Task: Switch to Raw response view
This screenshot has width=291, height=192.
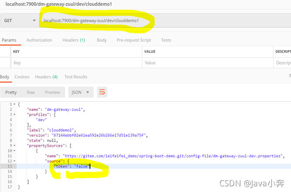Action: [30, 92]
